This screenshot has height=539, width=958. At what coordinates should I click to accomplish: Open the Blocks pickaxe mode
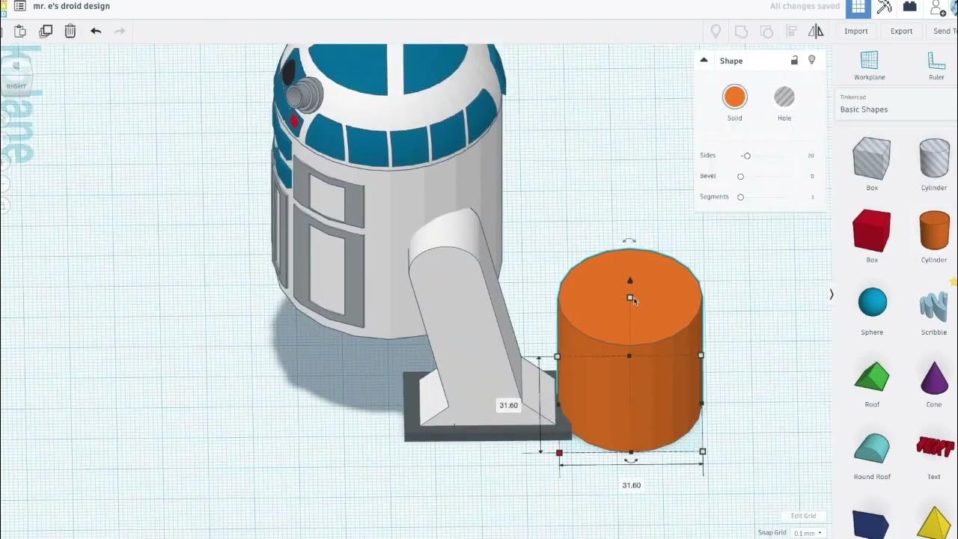tap(885, 7)
